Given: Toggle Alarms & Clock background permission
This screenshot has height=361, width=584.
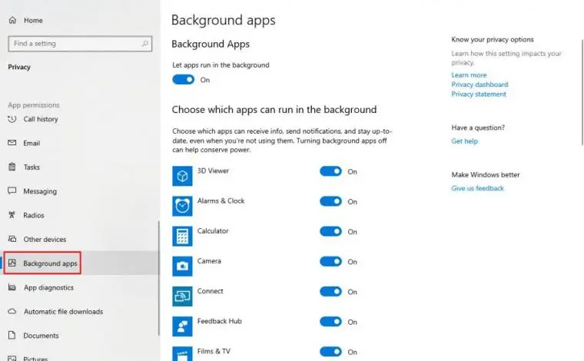Looking at the screenshot, I should 330,201.
